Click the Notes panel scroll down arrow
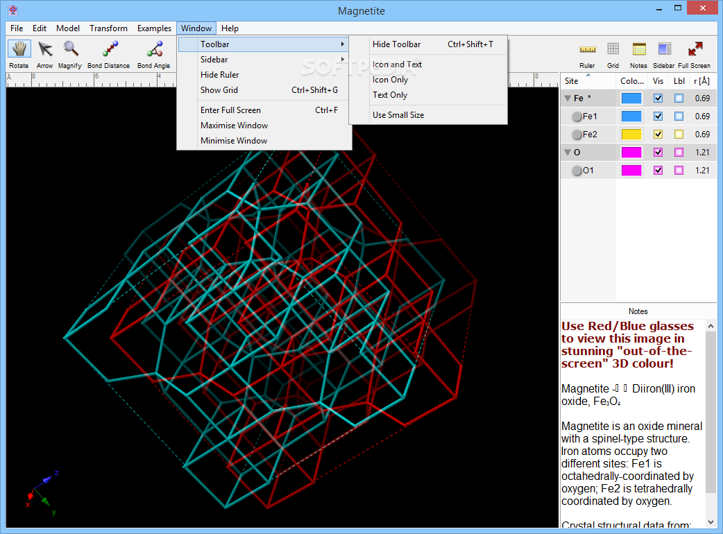Image resolution: width=723 pixels, height=534 pixels. coord(711,522)
